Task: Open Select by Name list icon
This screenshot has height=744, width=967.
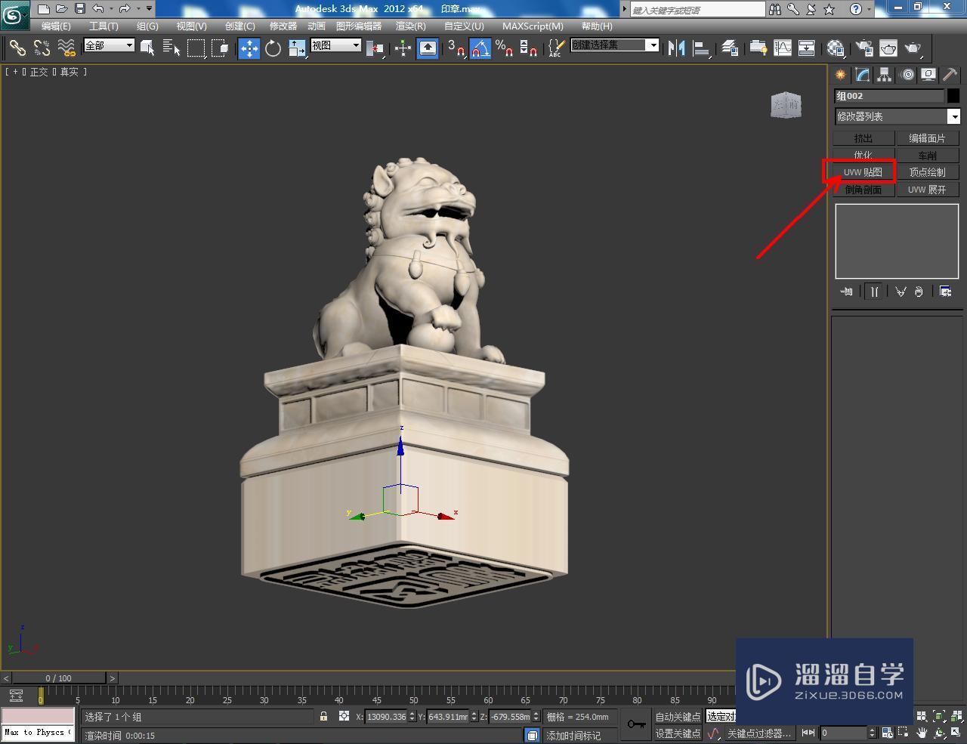Action: [171, 48]
